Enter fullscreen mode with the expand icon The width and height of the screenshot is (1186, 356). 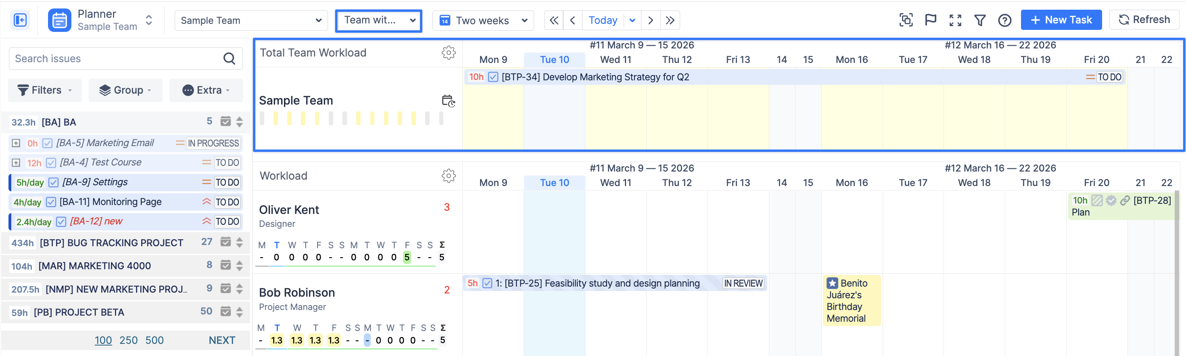(x=955, y=20)
